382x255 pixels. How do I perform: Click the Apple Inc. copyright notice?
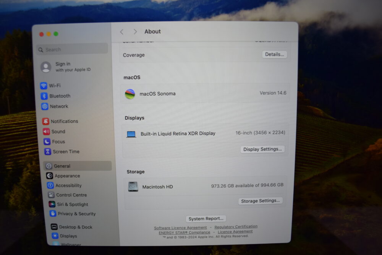206,237
